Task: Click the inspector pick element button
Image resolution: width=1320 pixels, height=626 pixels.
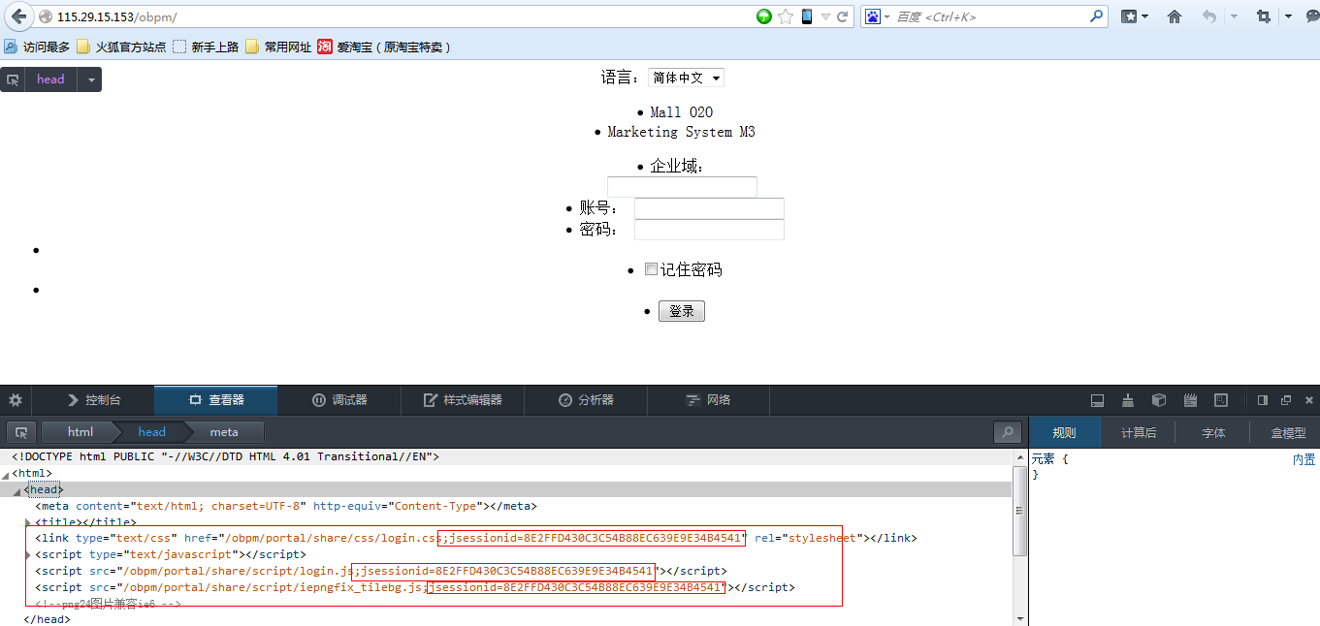Action: [x=20, y=432]
